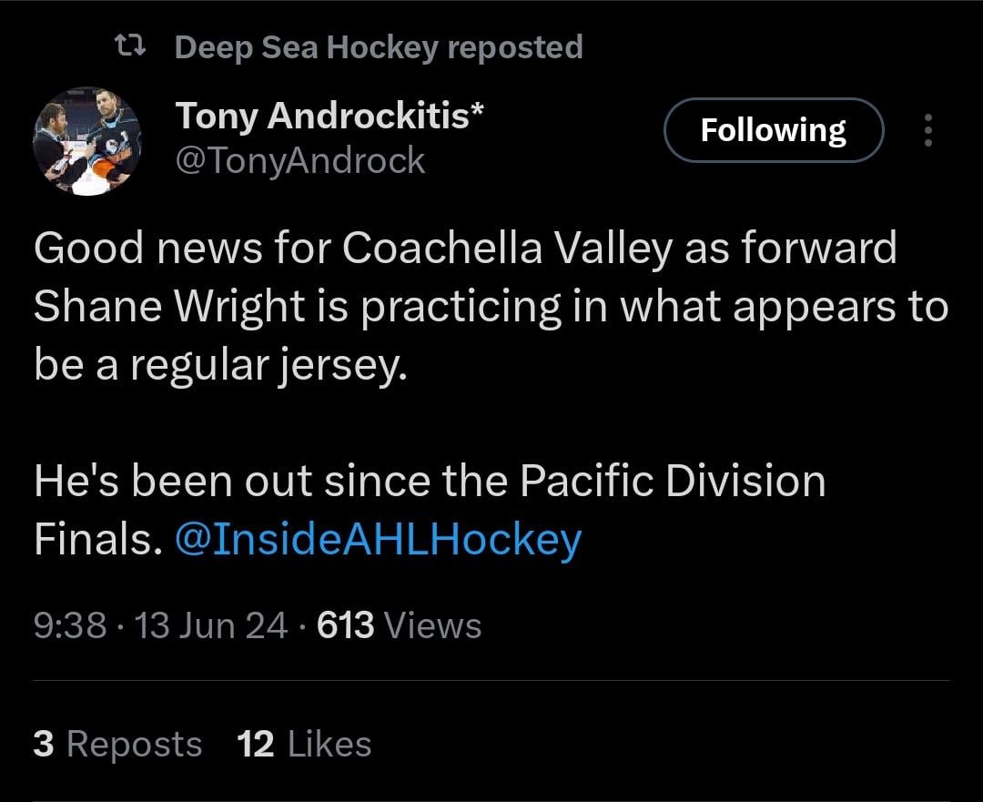Click the 13 Jun 24 date

coord(210,626)
